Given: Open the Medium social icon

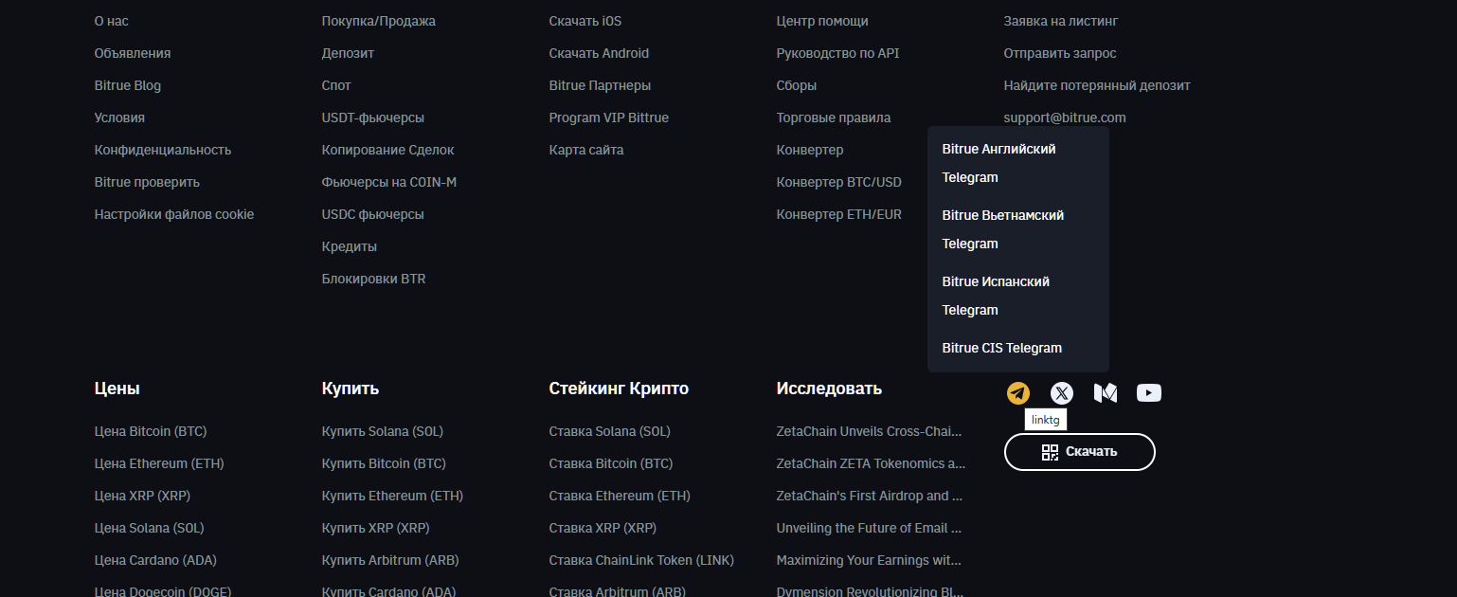Looking at the screenshot, I should 1106,393.
